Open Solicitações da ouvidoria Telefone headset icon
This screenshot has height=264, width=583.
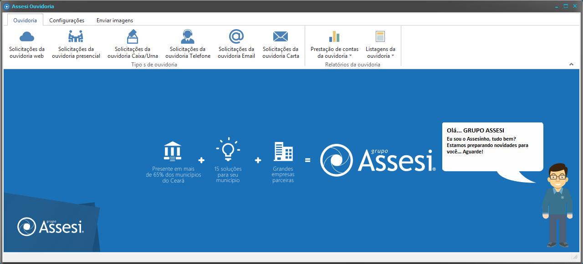188,36
